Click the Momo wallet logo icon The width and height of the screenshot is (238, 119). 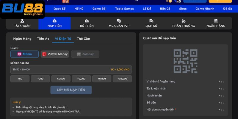click(19, 54)
